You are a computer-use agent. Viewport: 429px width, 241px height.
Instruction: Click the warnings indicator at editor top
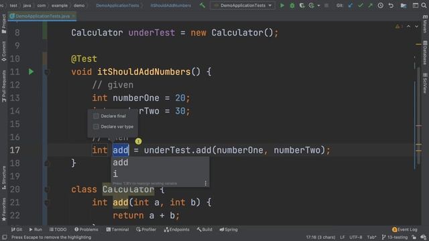tap(399, 27)
